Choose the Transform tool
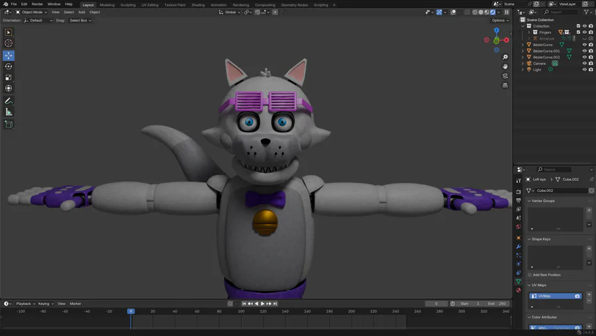Image resolution: width=596 pixels, height=336 pixels. pyautogui.click(x=9, y=88)
